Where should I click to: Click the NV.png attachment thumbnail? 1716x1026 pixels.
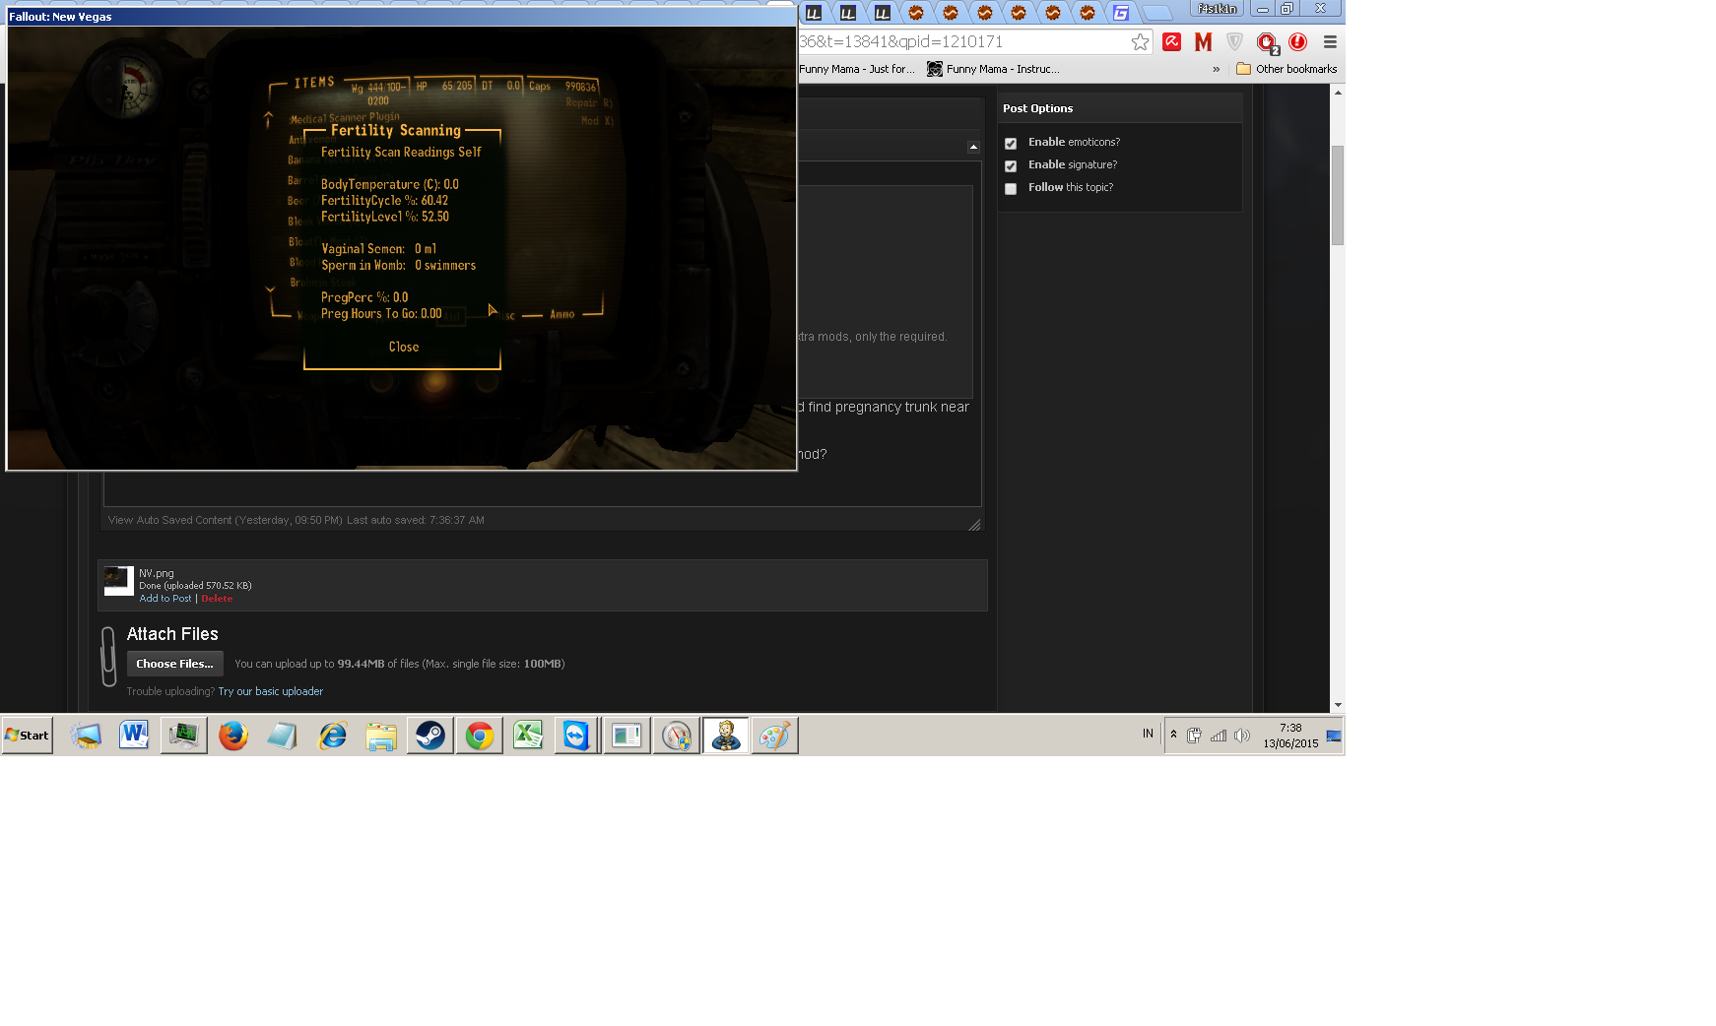click(119, 581)
